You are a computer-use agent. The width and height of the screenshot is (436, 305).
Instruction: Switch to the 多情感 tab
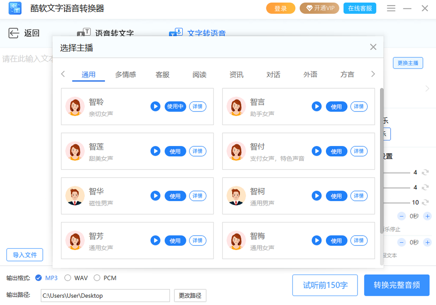click(125, 74)
